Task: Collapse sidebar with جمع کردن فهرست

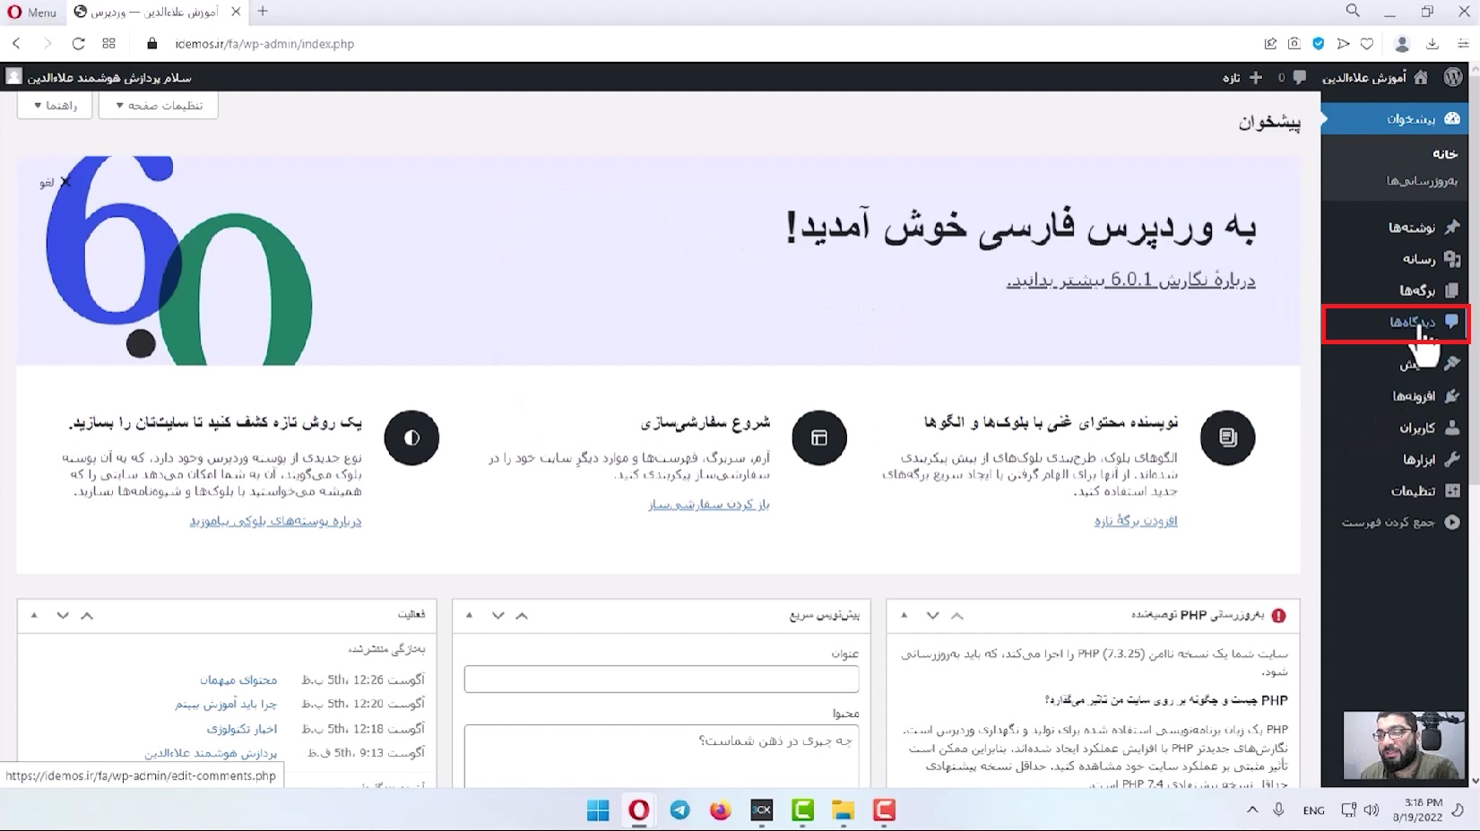Action: (1400, 522)
